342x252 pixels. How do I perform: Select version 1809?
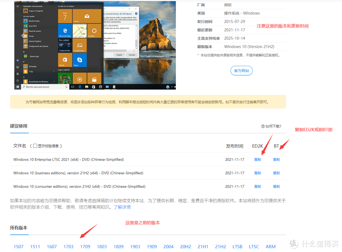119,247
